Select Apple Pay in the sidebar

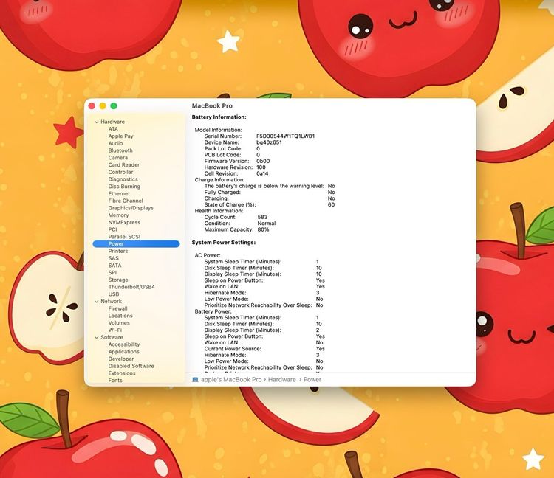(x=121, y=136)
